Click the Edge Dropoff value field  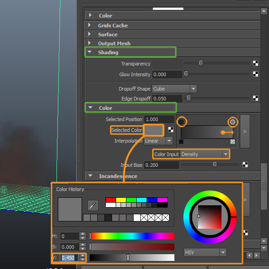pyautogui.click(x=167, y=99)
